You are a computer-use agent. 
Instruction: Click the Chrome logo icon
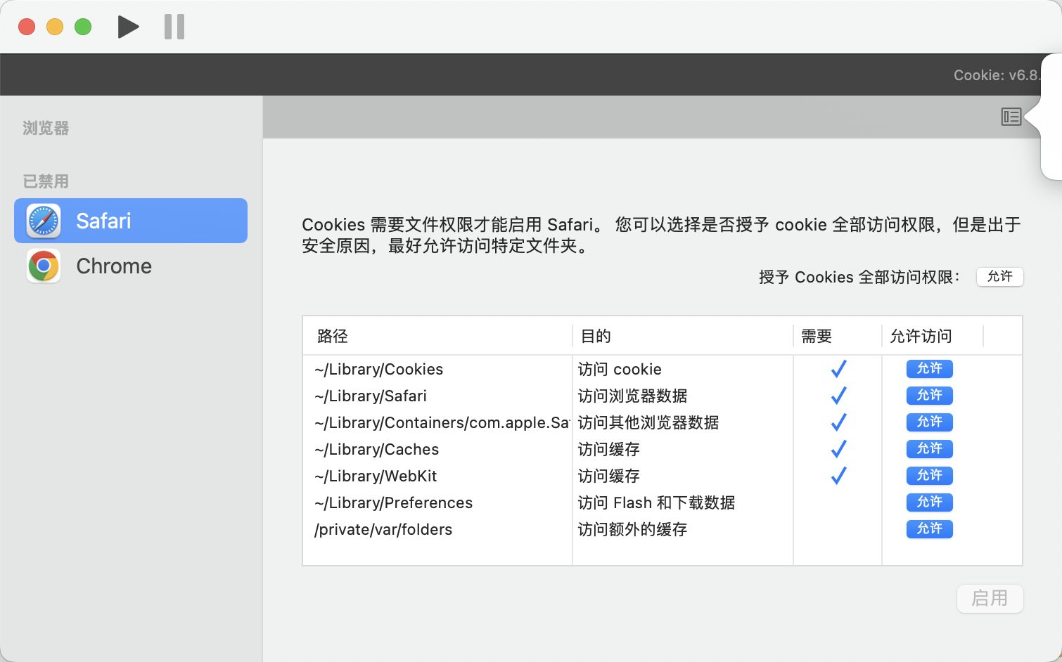(44, 266)
